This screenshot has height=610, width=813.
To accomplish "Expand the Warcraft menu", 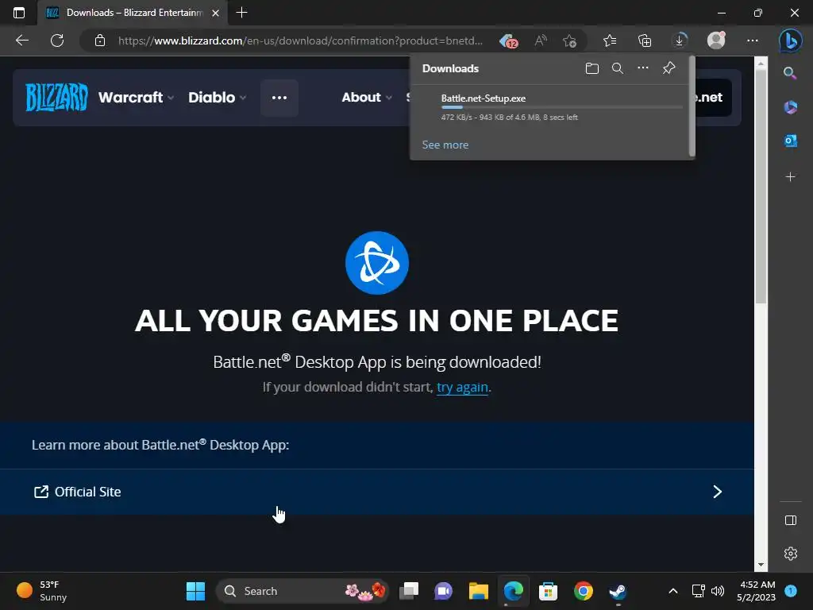I will (136, 98).
